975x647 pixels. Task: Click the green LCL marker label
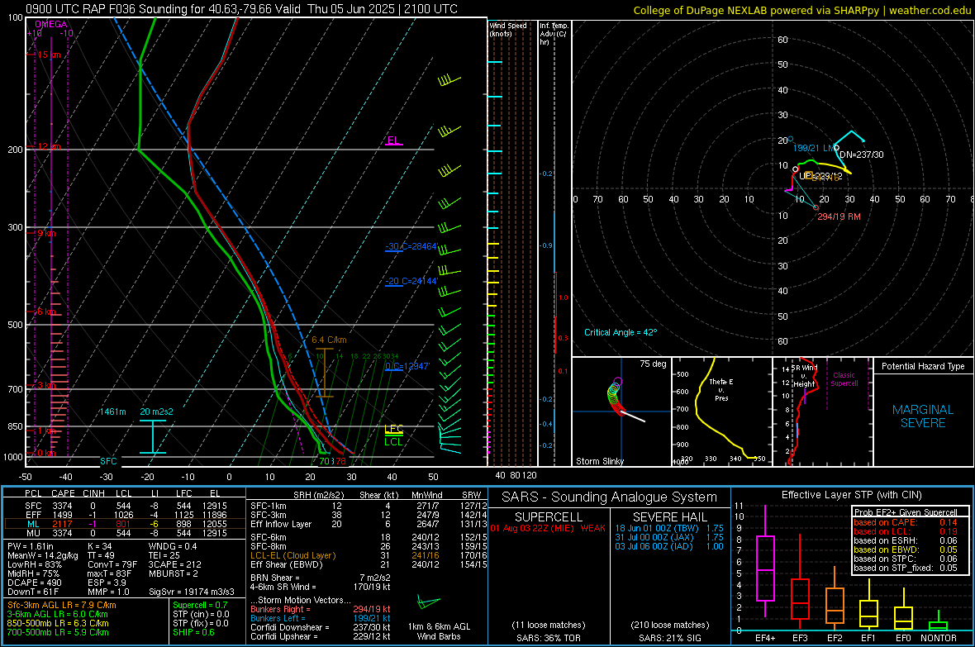click(393, 442)
